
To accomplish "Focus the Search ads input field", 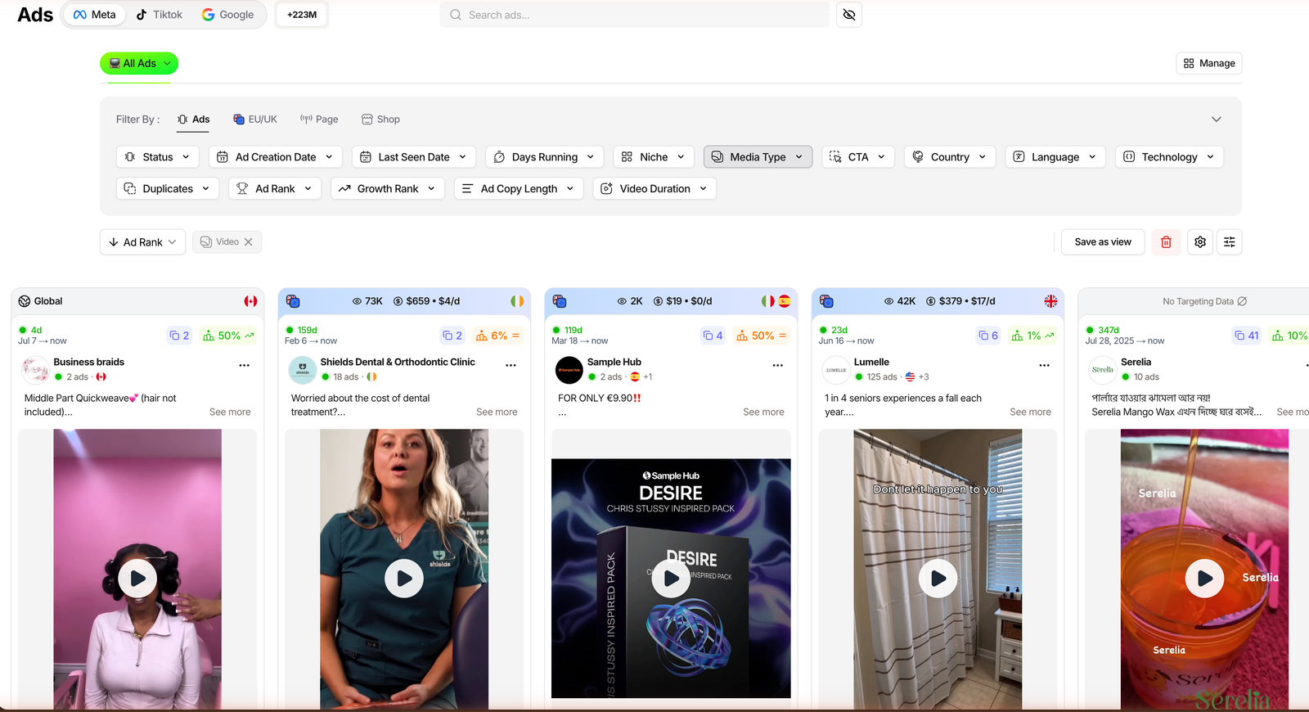I will 635,15.
